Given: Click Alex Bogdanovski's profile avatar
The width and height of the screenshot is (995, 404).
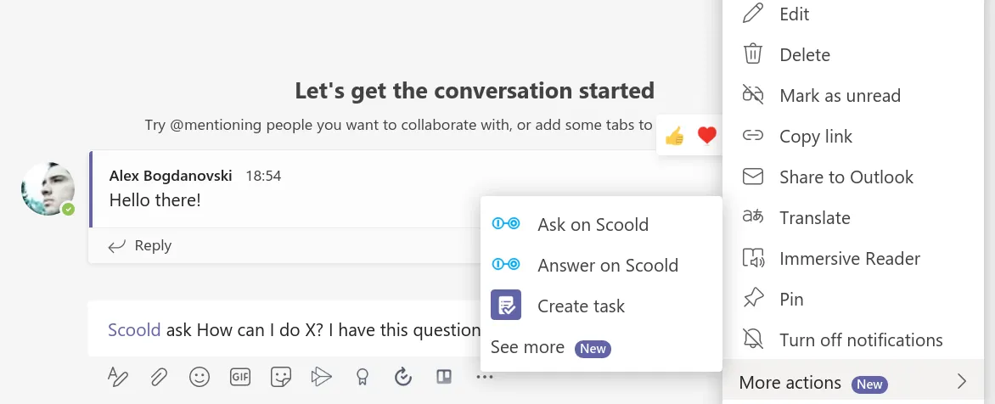Looking at the screenshot, I should (48, 188).
